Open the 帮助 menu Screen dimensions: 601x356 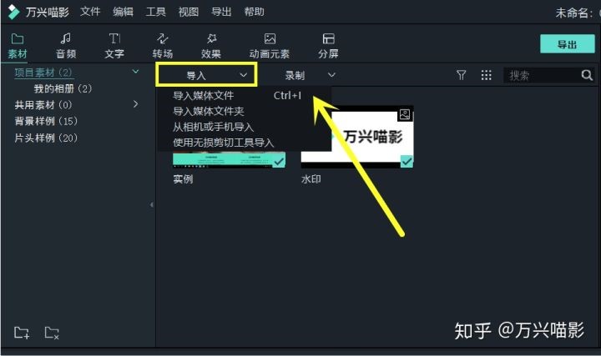pyautogui.click(x=254, y=12)
